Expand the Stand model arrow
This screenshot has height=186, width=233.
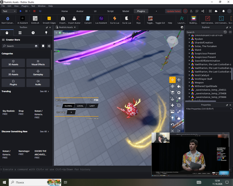pos(189,50)
